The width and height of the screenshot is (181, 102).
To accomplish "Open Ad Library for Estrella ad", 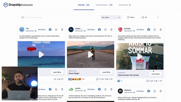I will point(140,29).
